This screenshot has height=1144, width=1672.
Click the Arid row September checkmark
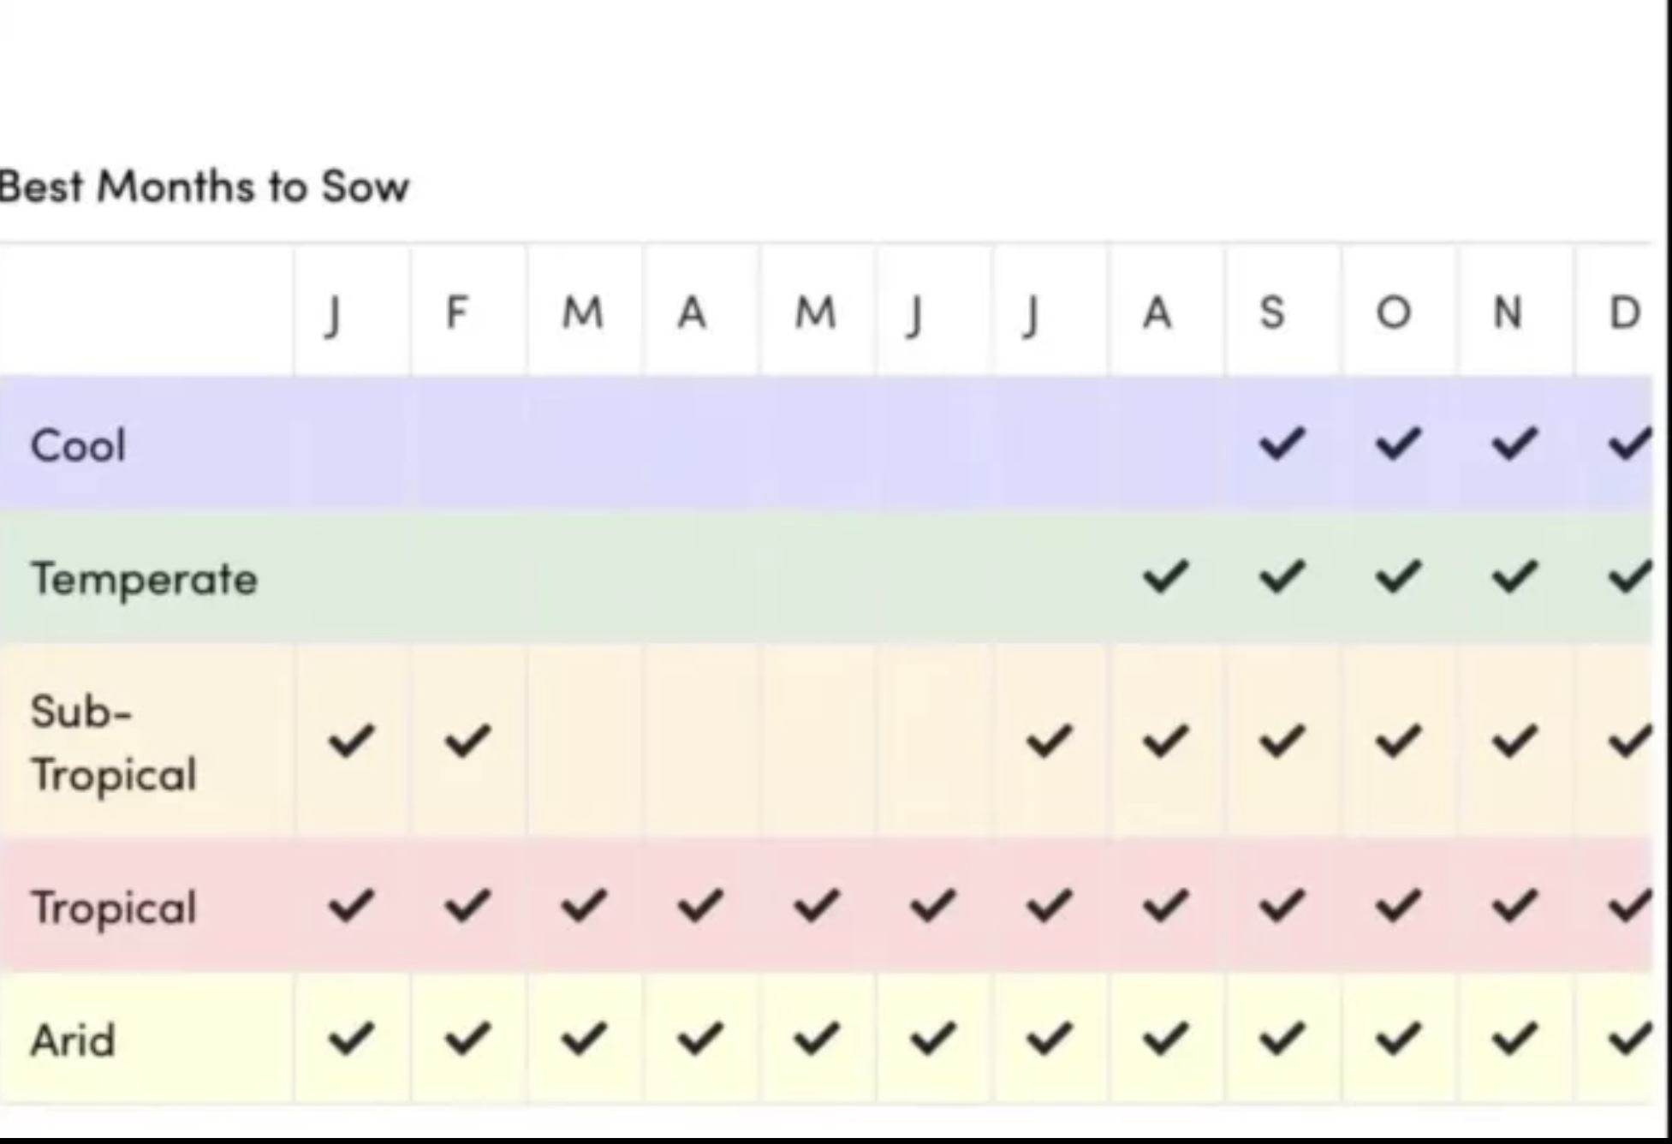(1282, 1039)
